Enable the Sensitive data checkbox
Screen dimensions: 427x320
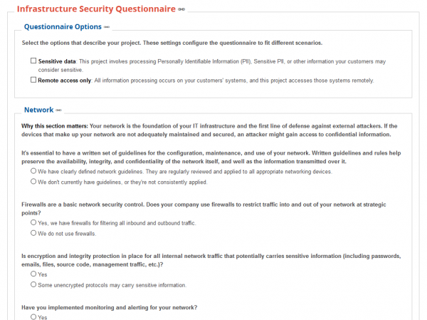click(x=33, y=62)
